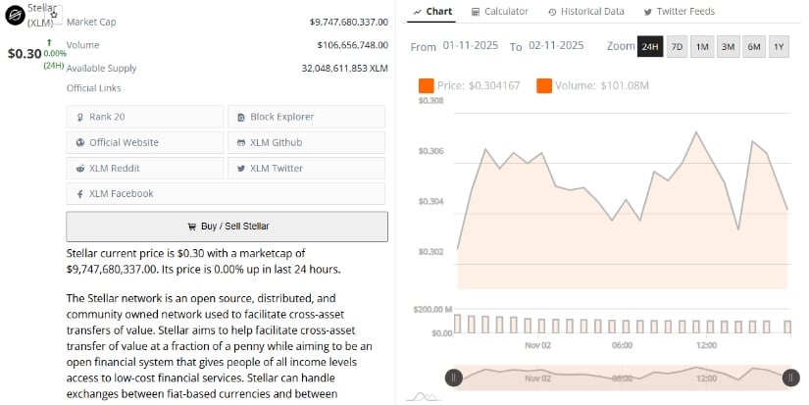This screenshot has width=809, height=405.
Task: Select the 24H zoom range
Action: [649, 47]
